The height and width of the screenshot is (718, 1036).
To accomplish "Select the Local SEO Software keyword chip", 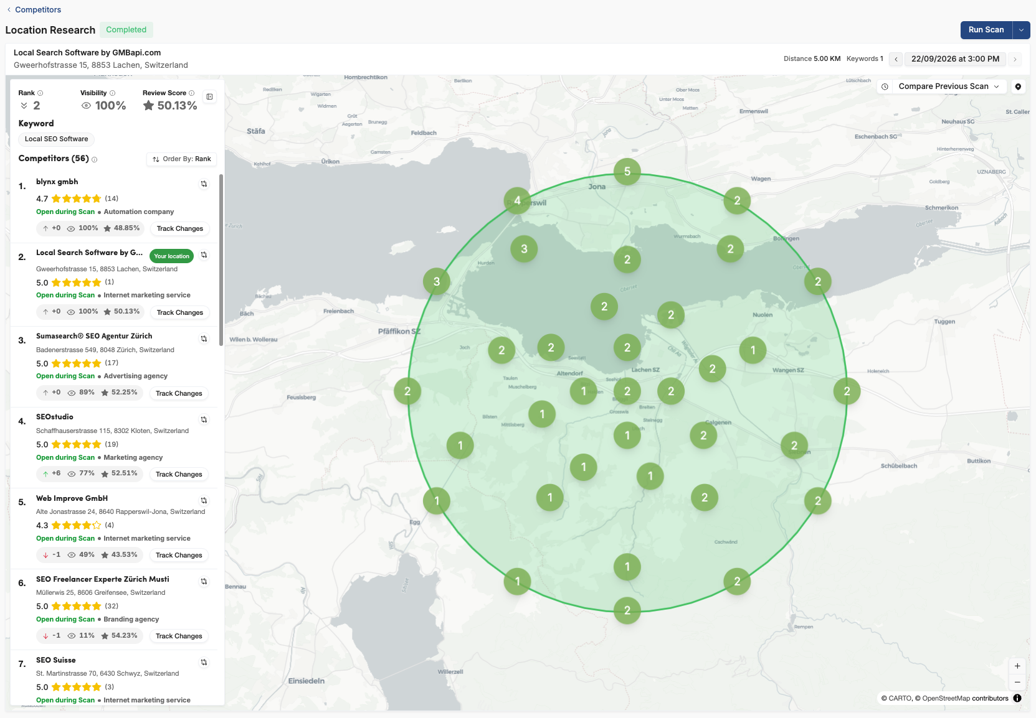I will [x=57, y=139].
